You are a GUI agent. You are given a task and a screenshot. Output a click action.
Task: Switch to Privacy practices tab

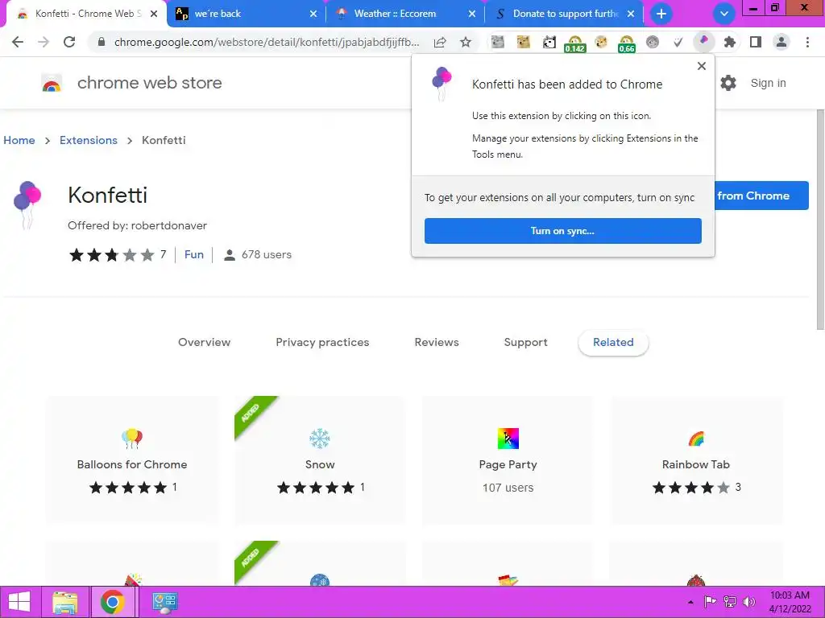[322, 342]
